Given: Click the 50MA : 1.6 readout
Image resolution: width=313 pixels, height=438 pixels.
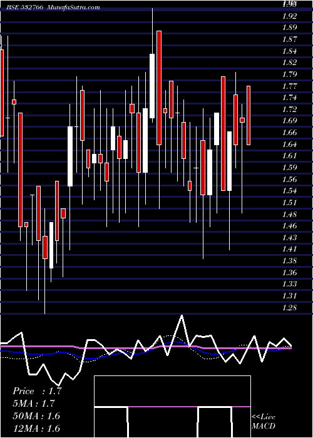Looking at the screenshot, I should coord(36,415).
